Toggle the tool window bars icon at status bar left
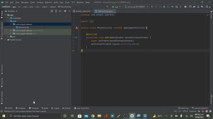 click(x=2, y=111)
